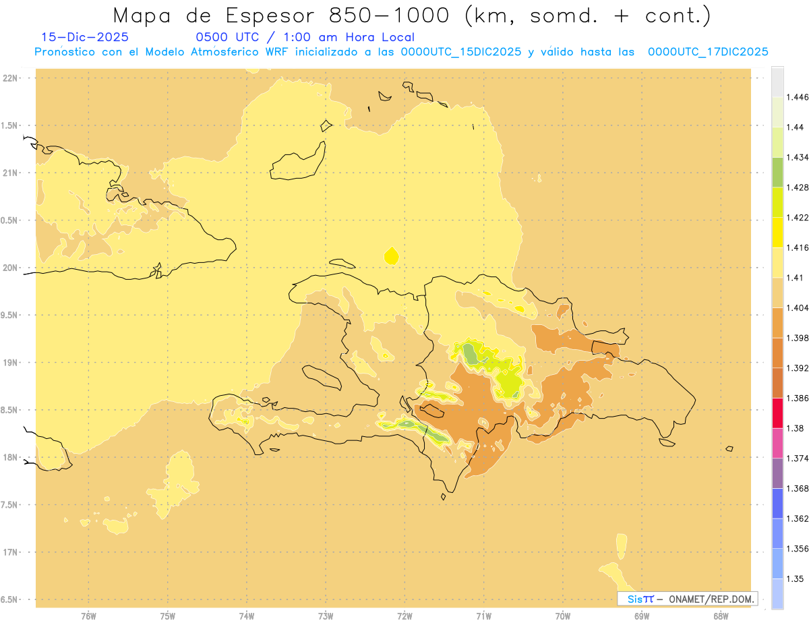
Task: Click the legend value 1.428
Action: (798, 187)
